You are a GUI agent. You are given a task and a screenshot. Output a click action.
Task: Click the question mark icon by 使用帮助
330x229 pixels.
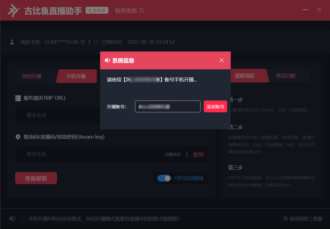[285, 219]
